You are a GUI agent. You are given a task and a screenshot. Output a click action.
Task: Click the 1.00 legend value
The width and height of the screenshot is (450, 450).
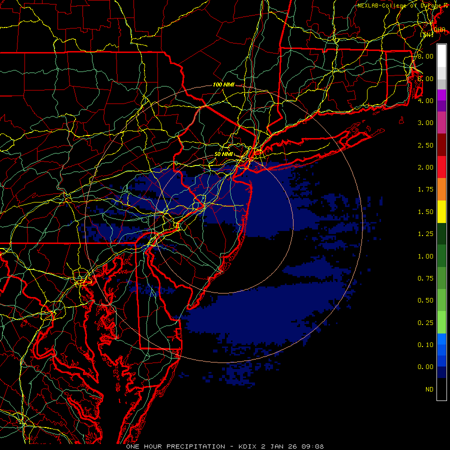[x=425, y=256]
